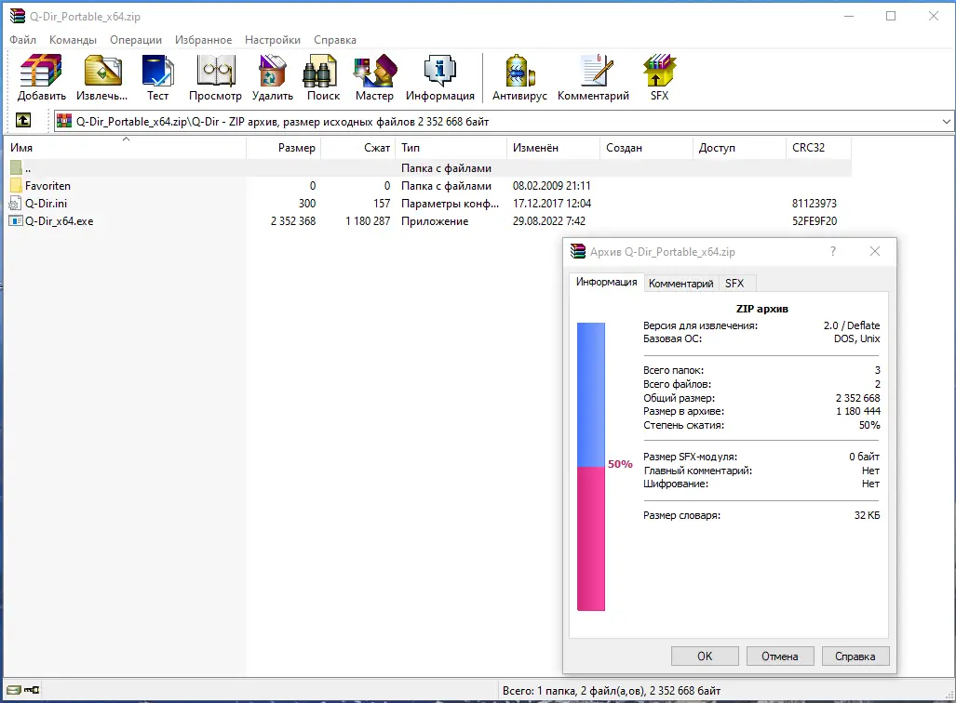This screenshot has height=703, width=956.
Task: Click the "2.0 / Deflate" value in dialog
Action: (852, 325)
